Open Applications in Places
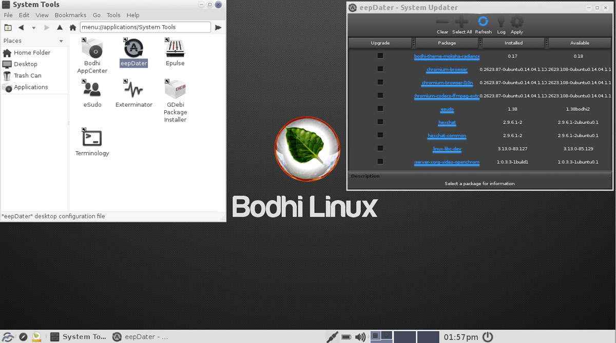The image size is (616, 343). (x=34, y=87)
